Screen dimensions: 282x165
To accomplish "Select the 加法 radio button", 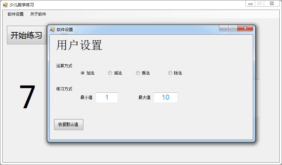I will coord(83,73).
